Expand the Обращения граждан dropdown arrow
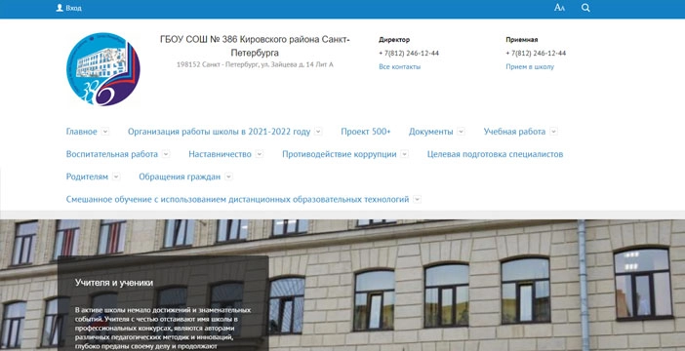This screenshot has width=685, height=351. 228,176
